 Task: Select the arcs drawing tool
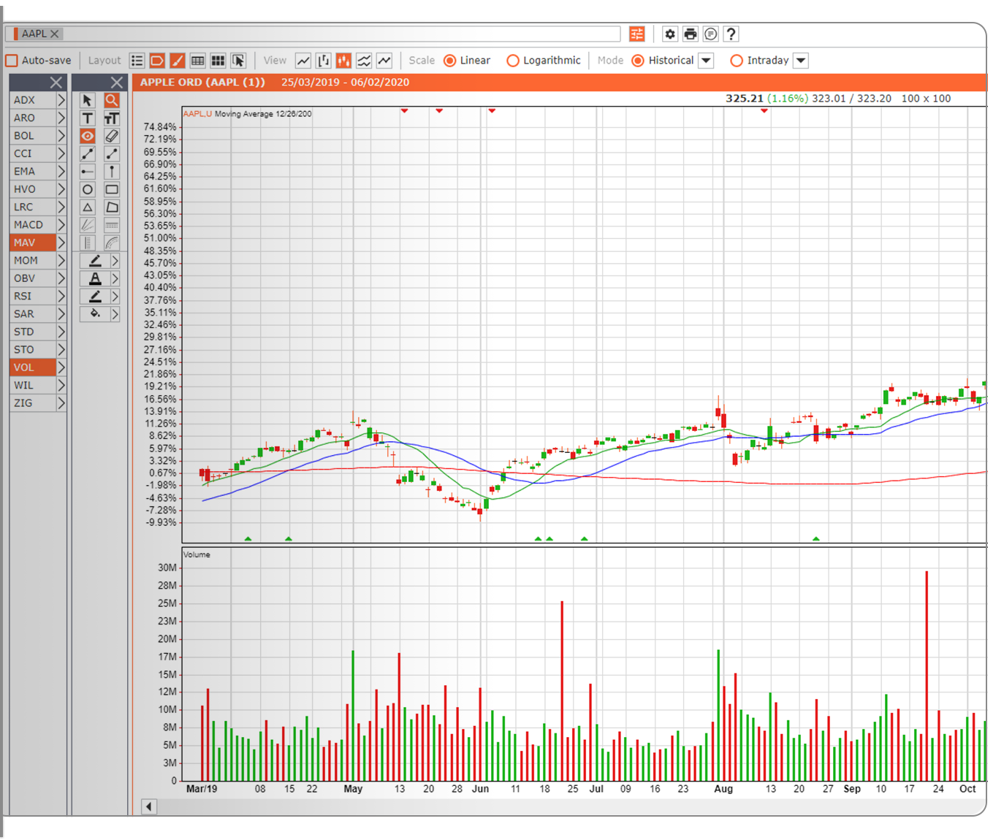pyautogui.click(x=112, y=243)
